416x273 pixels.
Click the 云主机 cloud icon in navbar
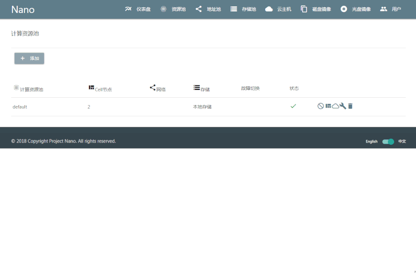click(269, 9)
